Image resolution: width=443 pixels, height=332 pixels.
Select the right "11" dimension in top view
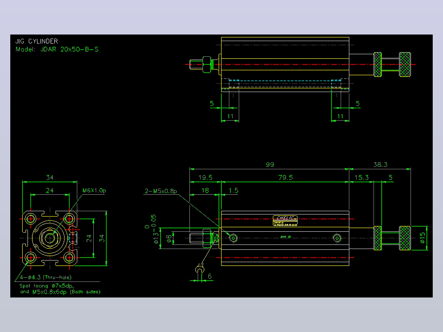pos(340,116)
